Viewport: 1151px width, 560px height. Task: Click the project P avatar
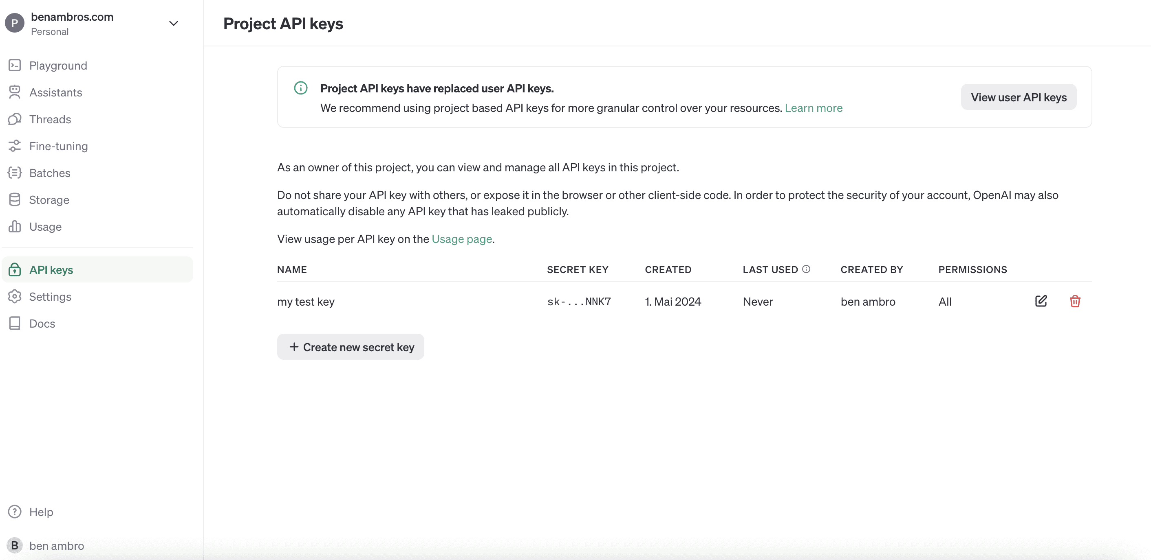click(14, 23)
